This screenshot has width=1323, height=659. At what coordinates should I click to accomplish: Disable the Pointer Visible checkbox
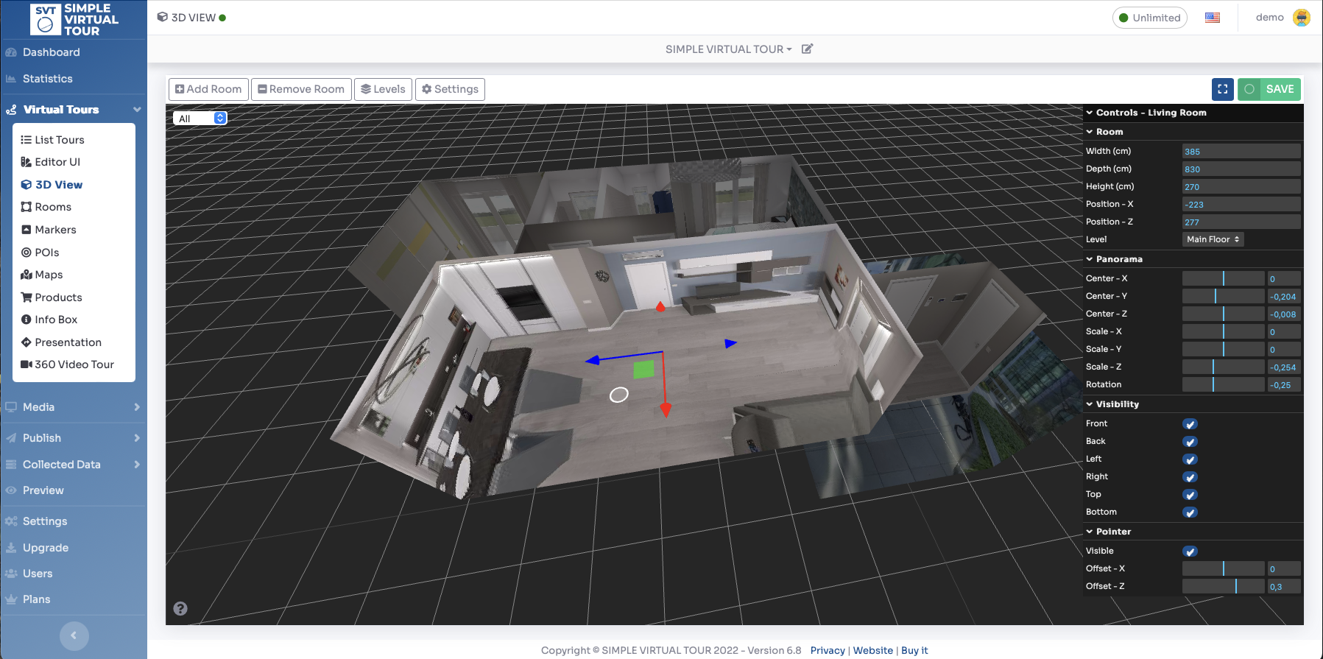point(1190,551)
